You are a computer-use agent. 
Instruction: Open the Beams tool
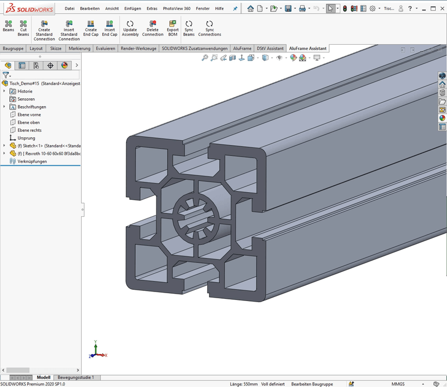8,28
